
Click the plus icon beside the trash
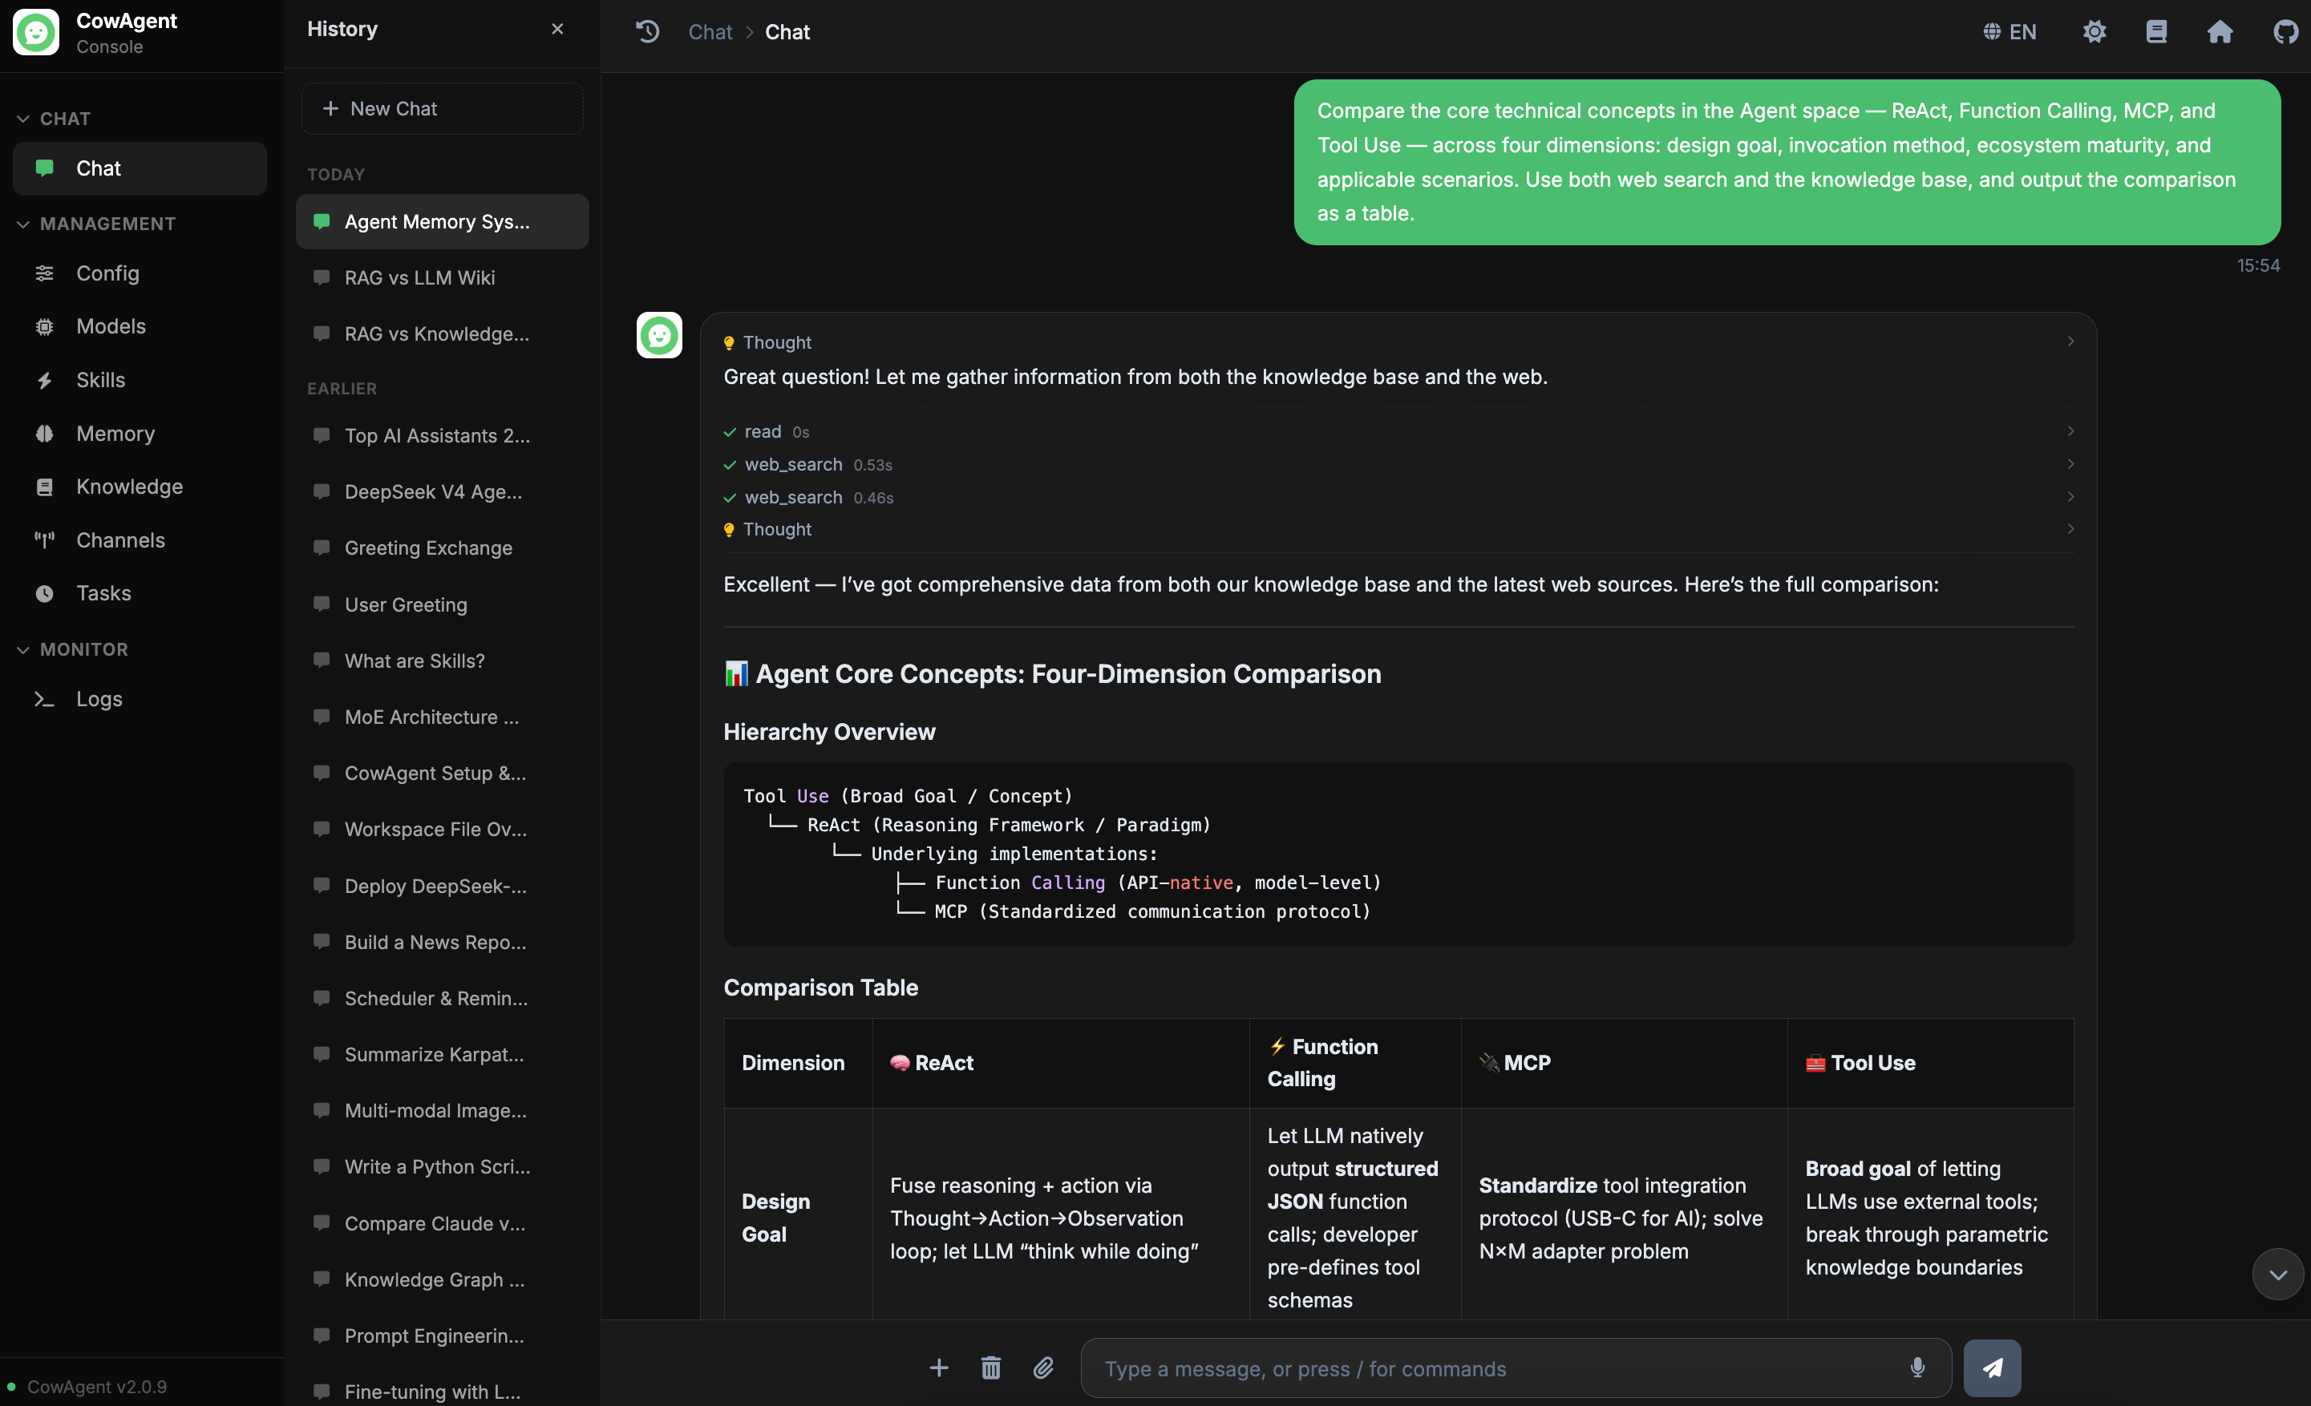(x=939, y=1368)
